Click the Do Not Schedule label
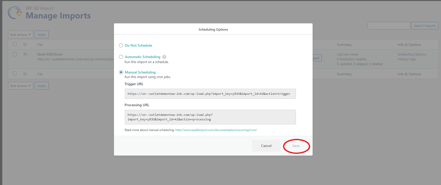This screenshot has height=185, width=441. [x=138, y=45]
